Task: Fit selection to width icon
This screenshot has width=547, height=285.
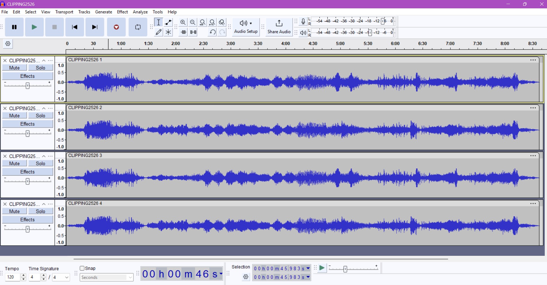Action: (x=202, y=22)
